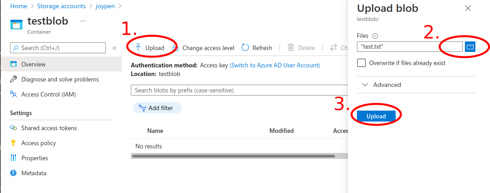490x193 pixels.
Task: Click the Metadata info icon
Action: pos(13,173)
